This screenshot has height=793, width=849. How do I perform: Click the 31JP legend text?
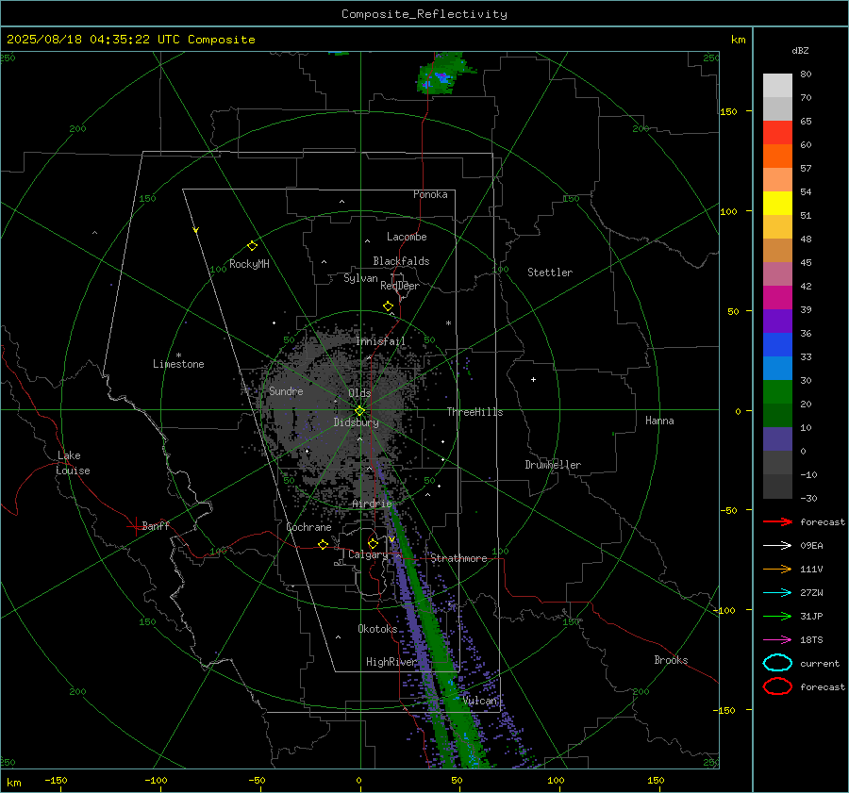pos(811,616)
